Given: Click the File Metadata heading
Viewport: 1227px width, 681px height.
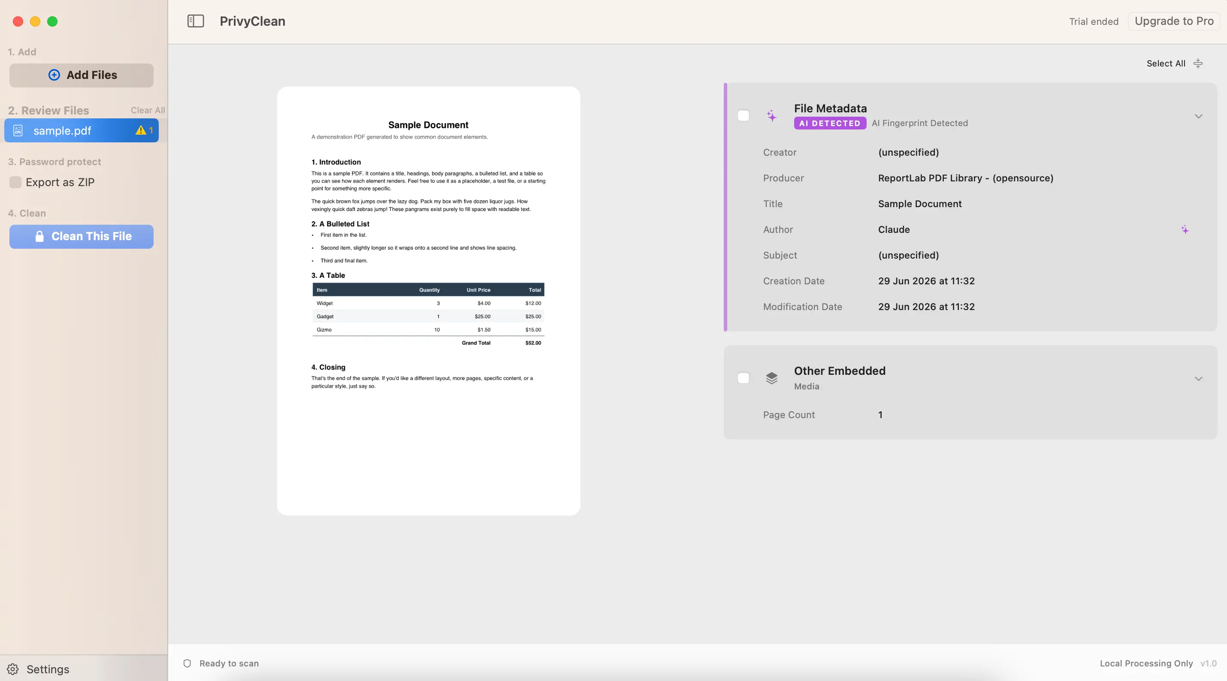Looking at the screenshot, I should pos(830,108).
